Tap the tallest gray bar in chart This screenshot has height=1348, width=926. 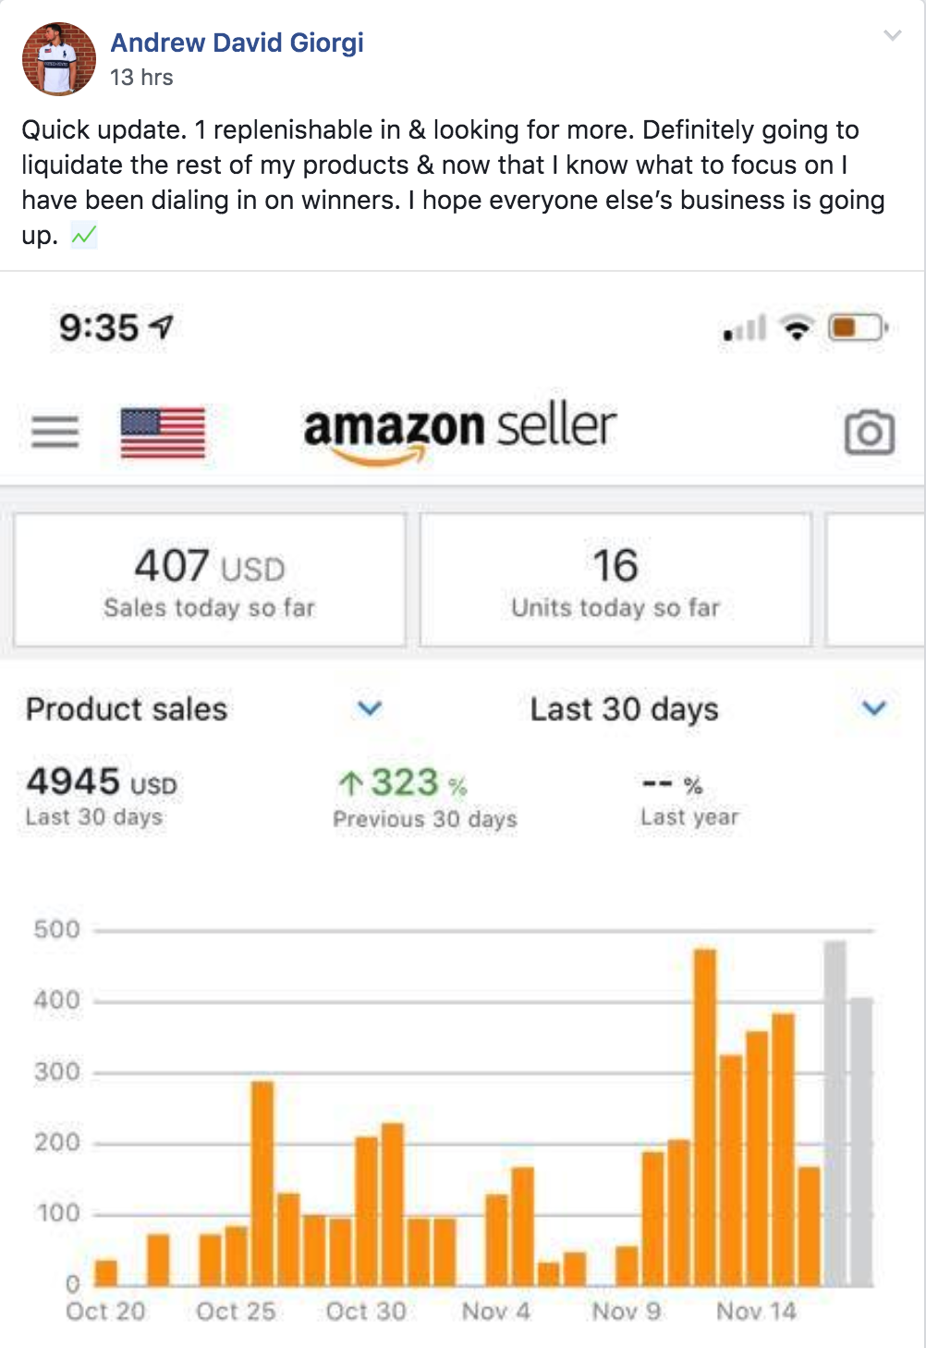point(835,1113)
